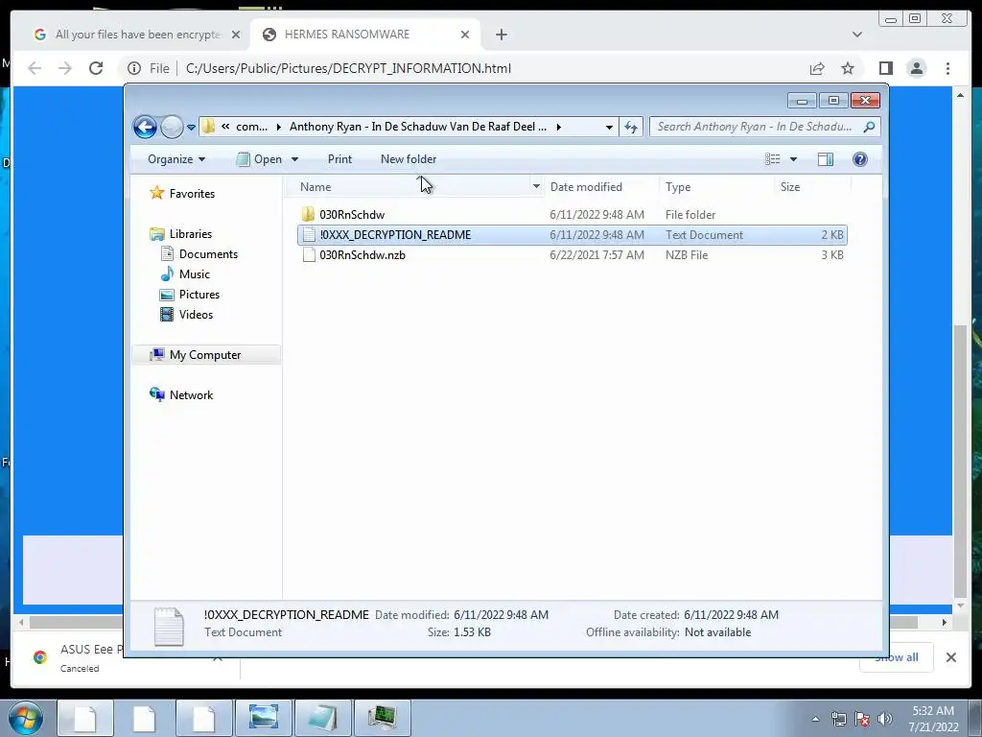Screen dimensions: 982x737
Task: Toggle Chrome side panel icon
Action: 885,68
